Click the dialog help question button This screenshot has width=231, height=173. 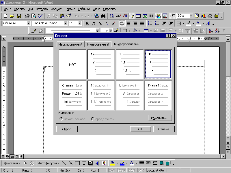click(168, 35)
